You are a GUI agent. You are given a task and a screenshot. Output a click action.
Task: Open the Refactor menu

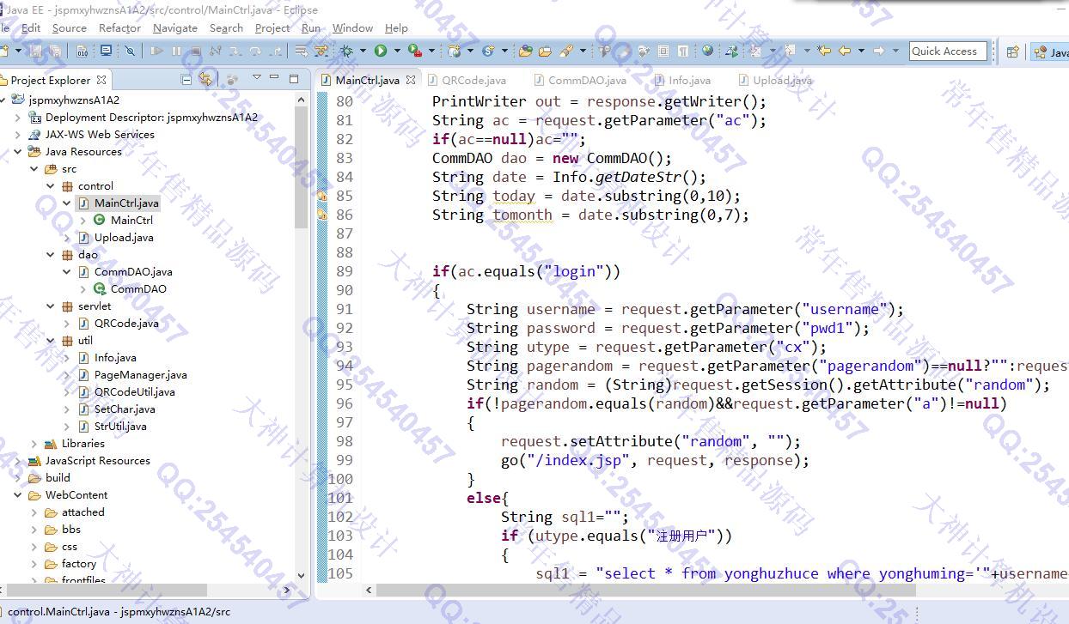119,27
